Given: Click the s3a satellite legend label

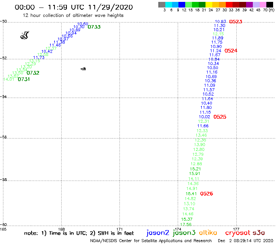Looking at the screenshot, I should (259, 233).
